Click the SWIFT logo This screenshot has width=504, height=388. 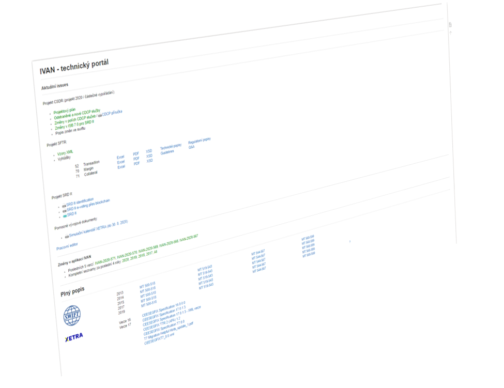72,315
